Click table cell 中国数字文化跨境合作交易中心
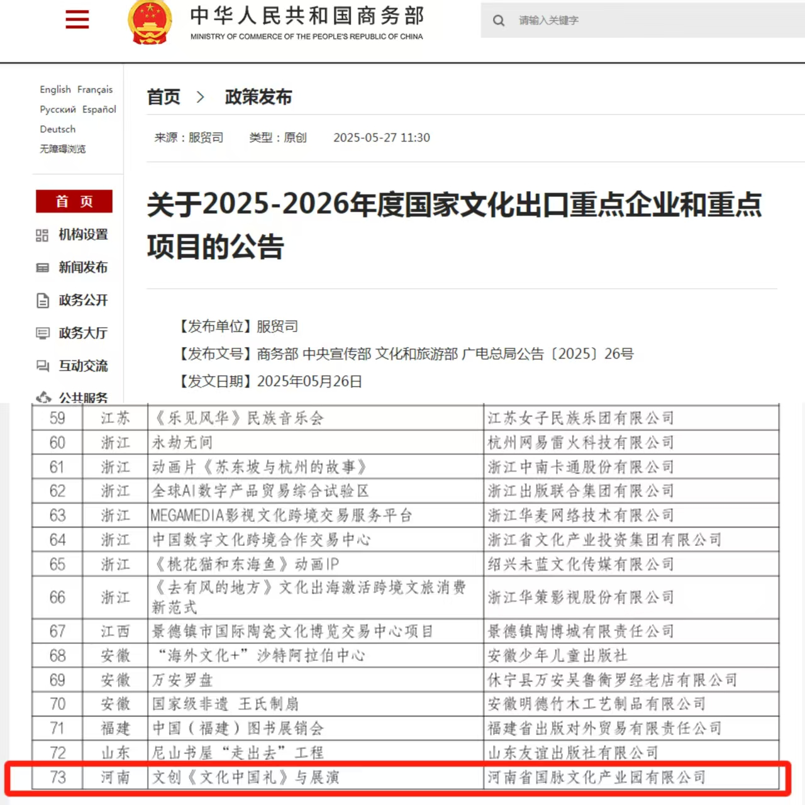 pyautogui.click(x=316, y=540)
